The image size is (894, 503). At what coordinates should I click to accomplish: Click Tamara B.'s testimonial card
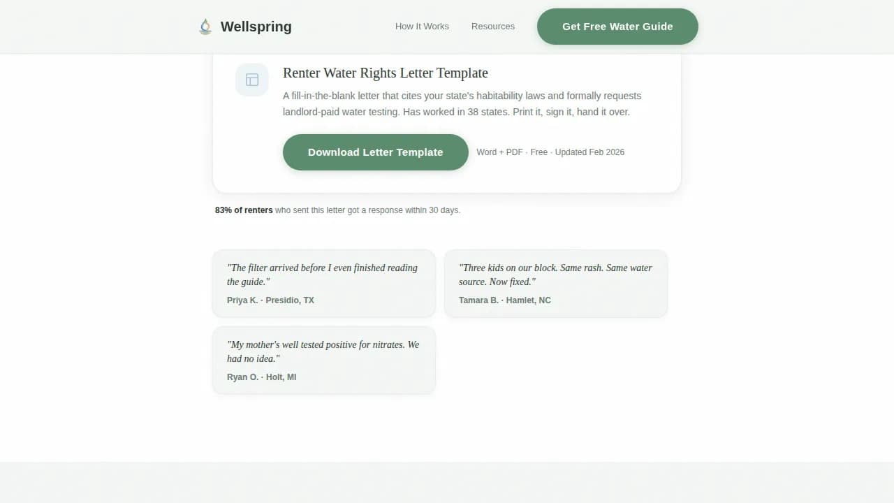tap(556, 283)
